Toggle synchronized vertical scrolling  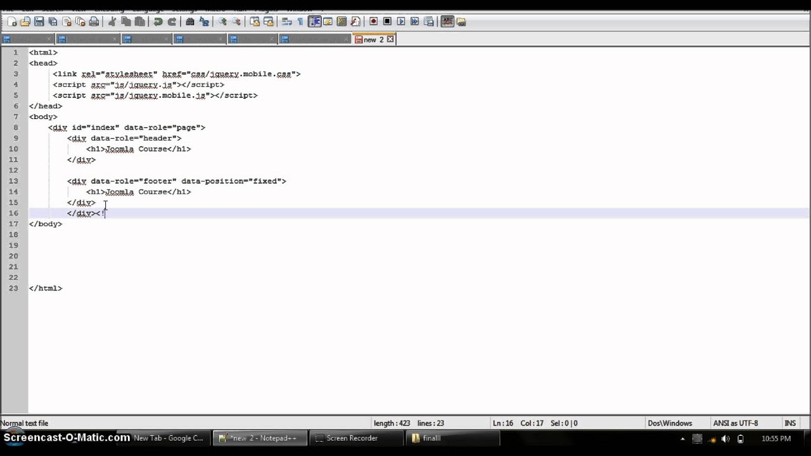click(x=255, y=22)
